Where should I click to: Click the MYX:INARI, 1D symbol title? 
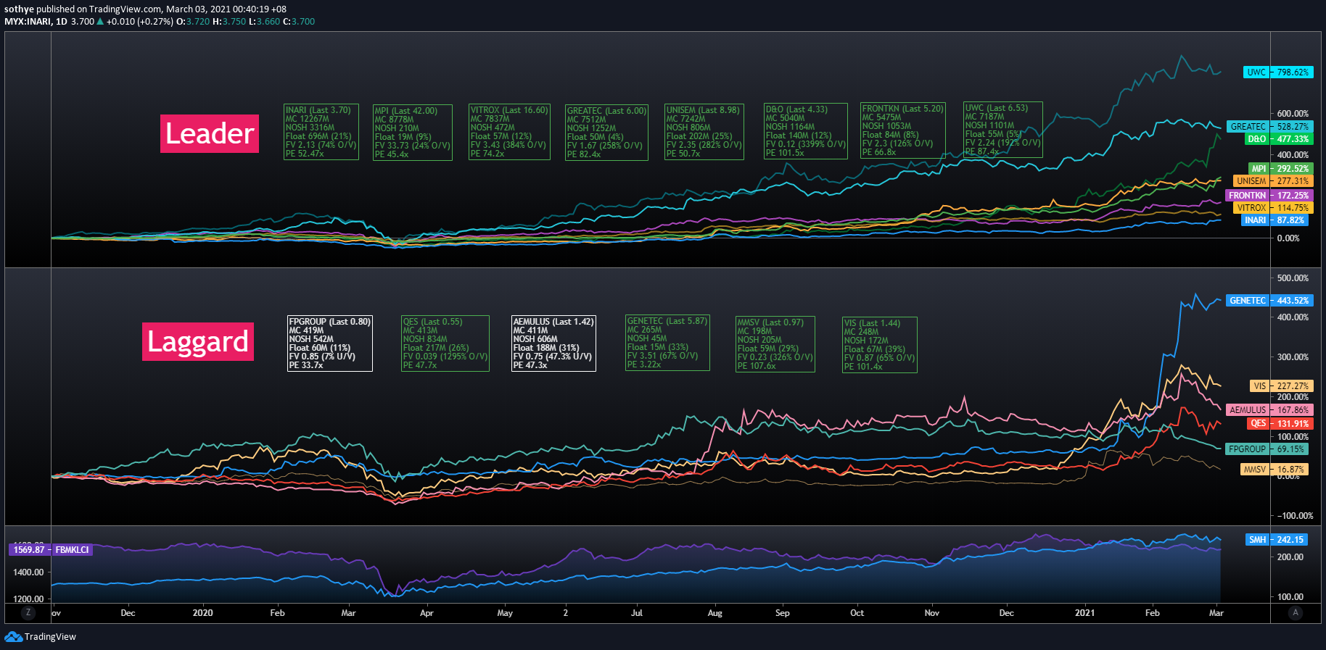pos(36,22)
